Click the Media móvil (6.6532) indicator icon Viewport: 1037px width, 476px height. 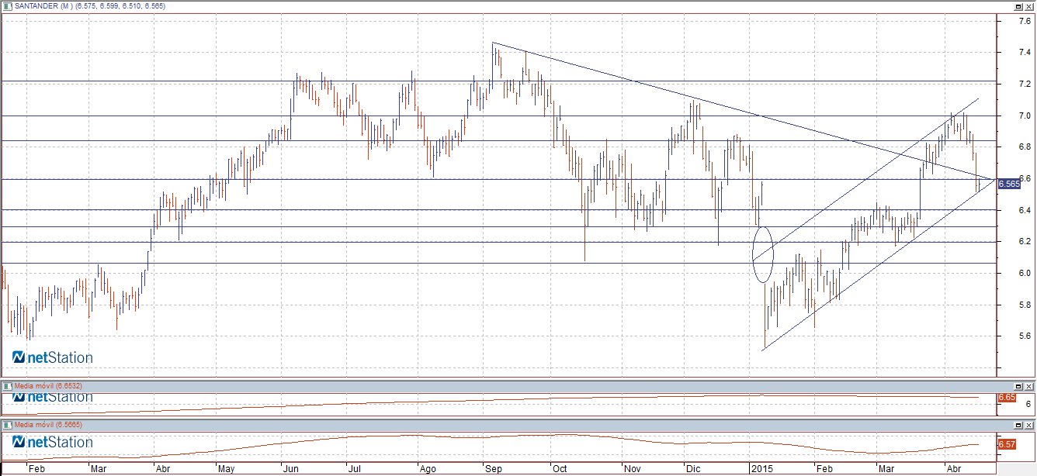point(7,385)
